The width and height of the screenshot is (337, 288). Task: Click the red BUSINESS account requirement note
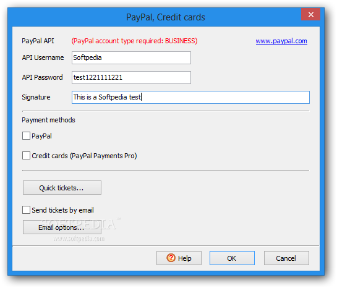click(134, 41)
